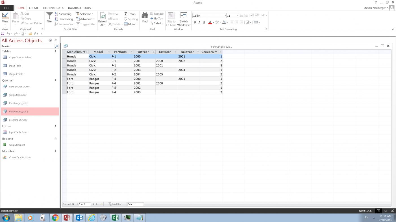Click the Refresh All icon

[x=103, y=17]
